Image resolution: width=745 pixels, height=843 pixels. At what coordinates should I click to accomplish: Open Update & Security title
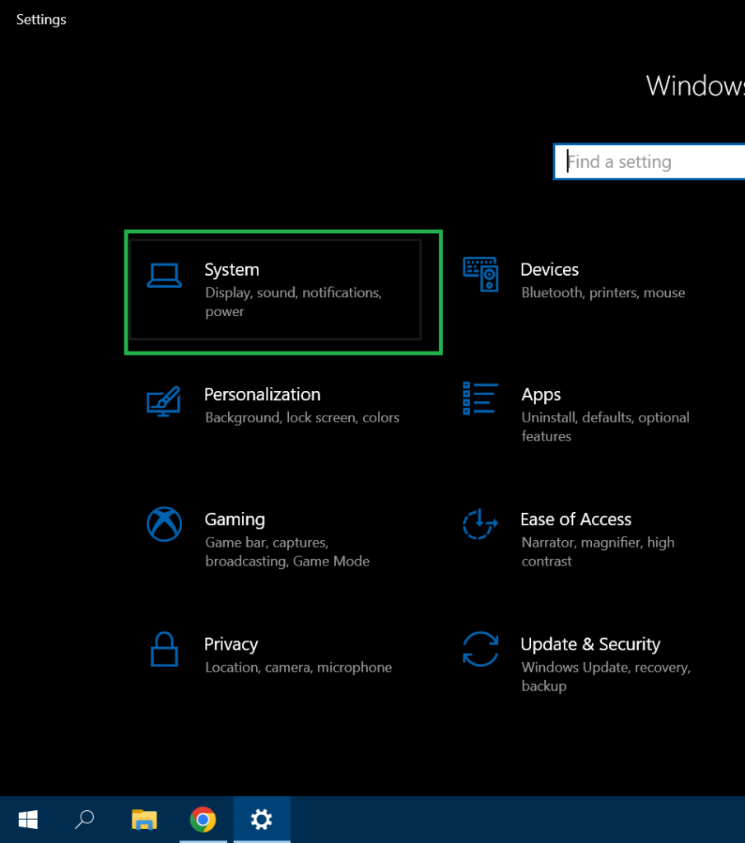pyautogui.click(x=590, y=645)
